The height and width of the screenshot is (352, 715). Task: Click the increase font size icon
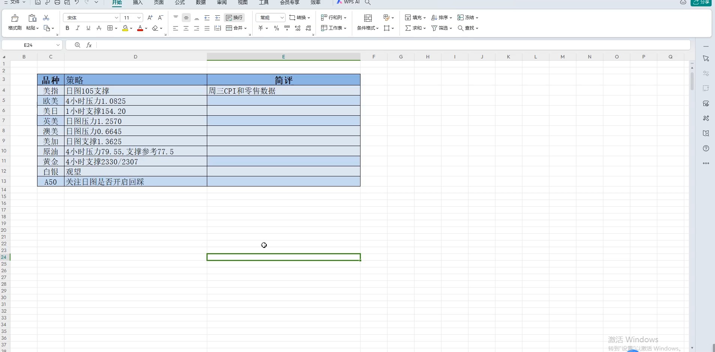point(150,18)
